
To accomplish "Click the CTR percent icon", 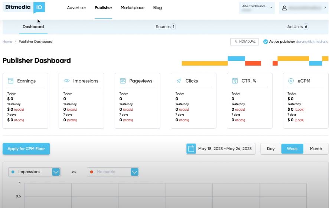I will click(235, 81).
